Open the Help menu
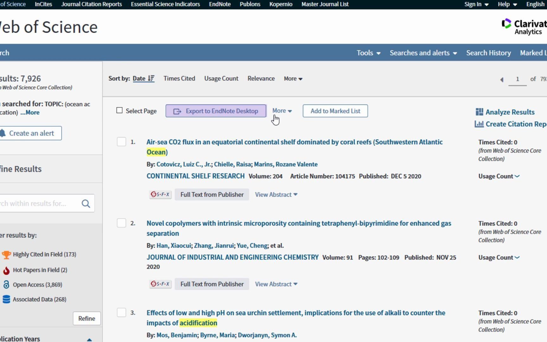 click(507, 4)
